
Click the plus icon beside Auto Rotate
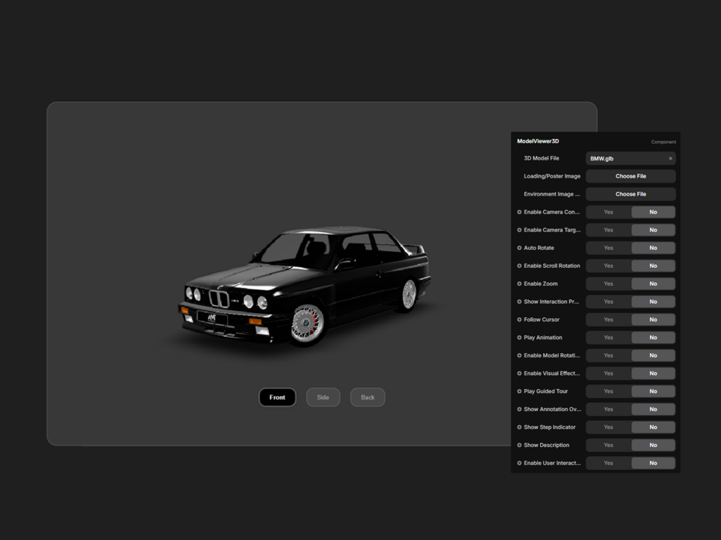click(519, 248)
